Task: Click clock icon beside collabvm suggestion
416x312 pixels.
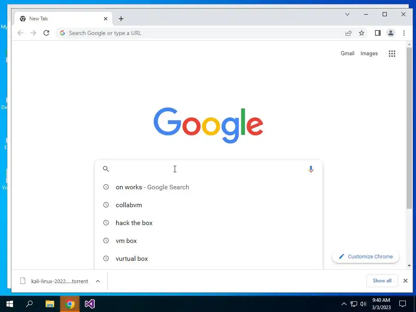Action: pos(106,205)
